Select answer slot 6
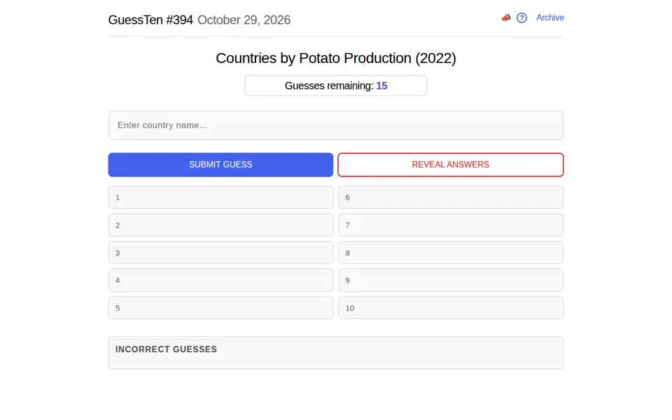Screen dimensions: 672x420 coord(451,197)
